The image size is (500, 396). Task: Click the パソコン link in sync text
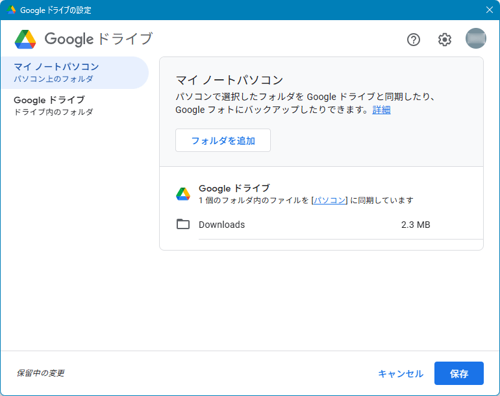[x=329, y=200]
